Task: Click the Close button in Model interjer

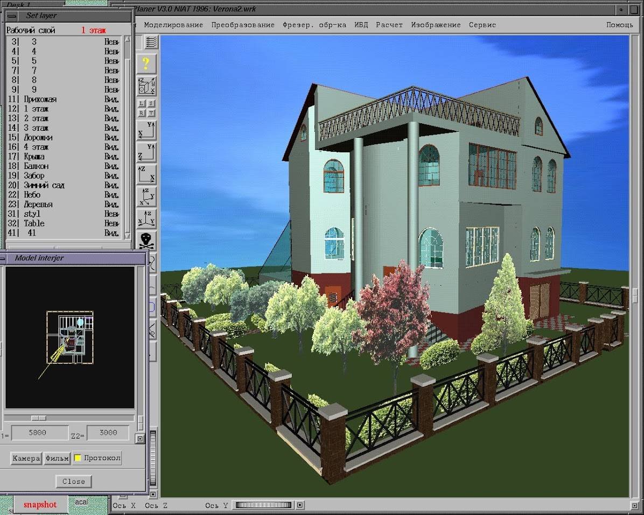Action: tap(74, 481)
